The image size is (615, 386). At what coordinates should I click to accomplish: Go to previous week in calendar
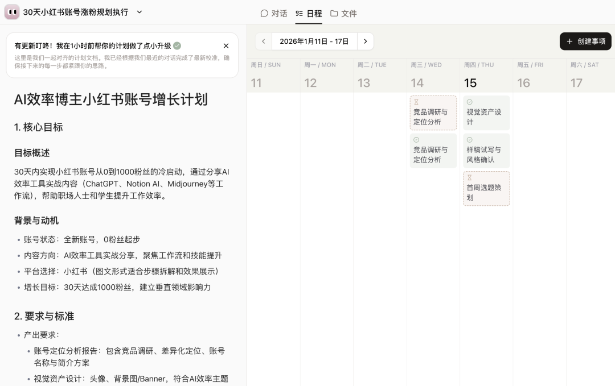click(x=263, y=41)
